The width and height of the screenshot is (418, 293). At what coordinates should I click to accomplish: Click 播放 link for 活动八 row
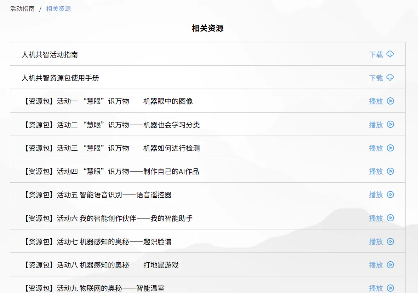(x=376, y=265)
